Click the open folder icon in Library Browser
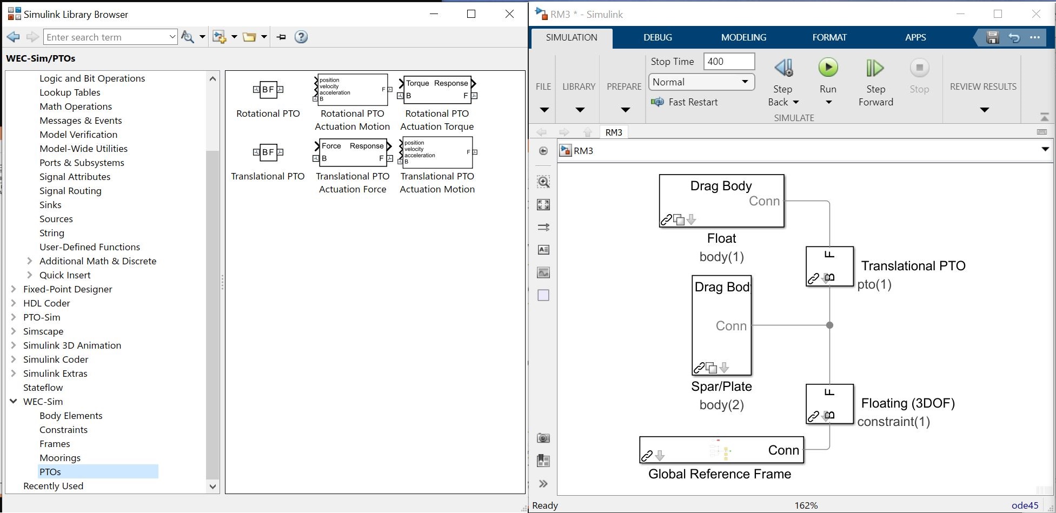This screenshot has height=513, width=1056. coord(249,37)
